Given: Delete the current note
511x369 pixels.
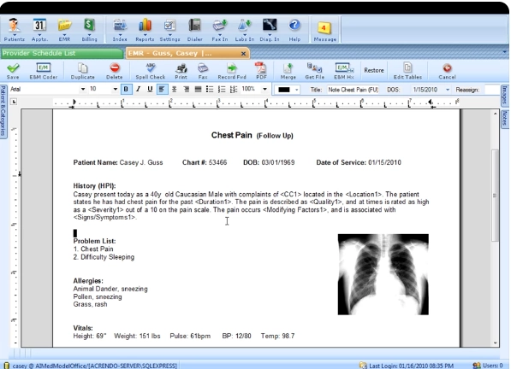Looking at the screenshot, I should 115,71.
